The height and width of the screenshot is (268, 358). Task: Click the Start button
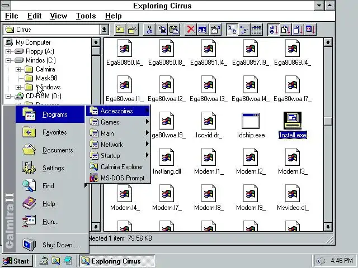click(17, 261)
